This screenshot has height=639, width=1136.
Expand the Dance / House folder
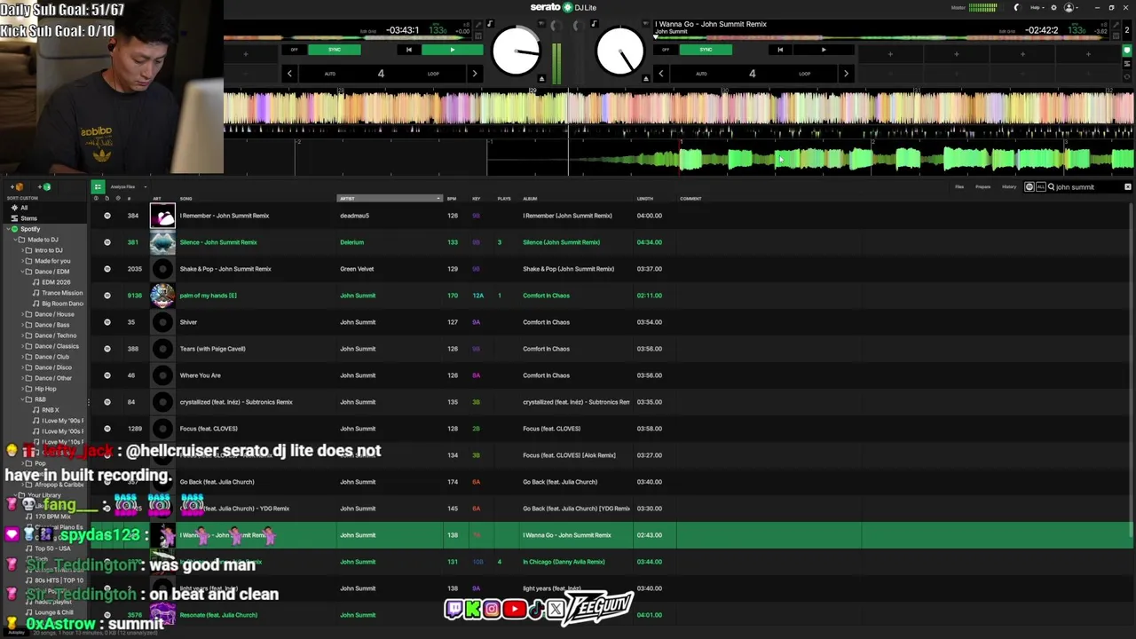[x=22, y=314]
